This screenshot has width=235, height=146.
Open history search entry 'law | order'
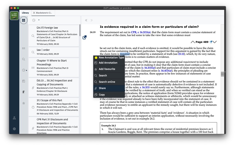(54, 52)
